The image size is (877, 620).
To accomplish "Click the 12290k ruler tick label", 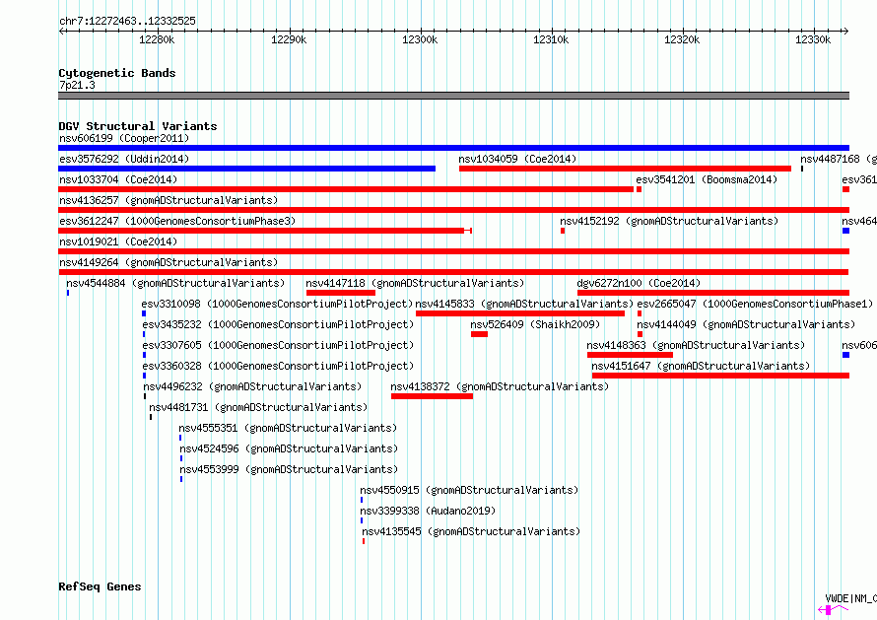I will [x=289, y=39].
